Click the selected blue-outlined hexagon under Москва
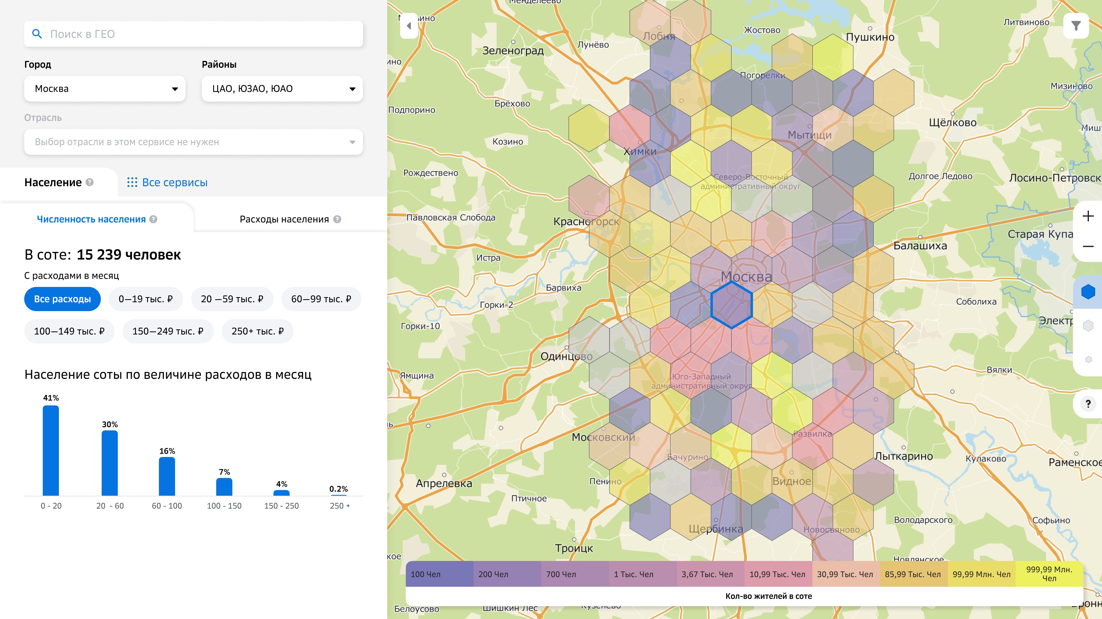The height and width of the screenshot is (619, 1102). click(731, 305)
